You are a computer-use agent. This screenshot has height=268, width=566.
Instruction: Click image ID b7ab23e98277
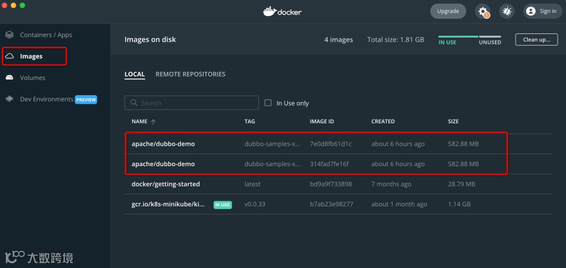331,204
